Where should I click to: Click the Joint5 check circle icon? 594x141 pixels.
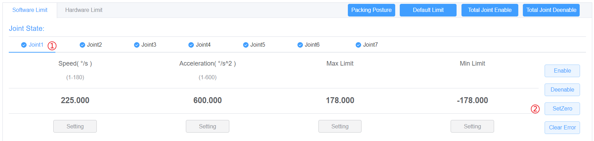tap(246, 45)
